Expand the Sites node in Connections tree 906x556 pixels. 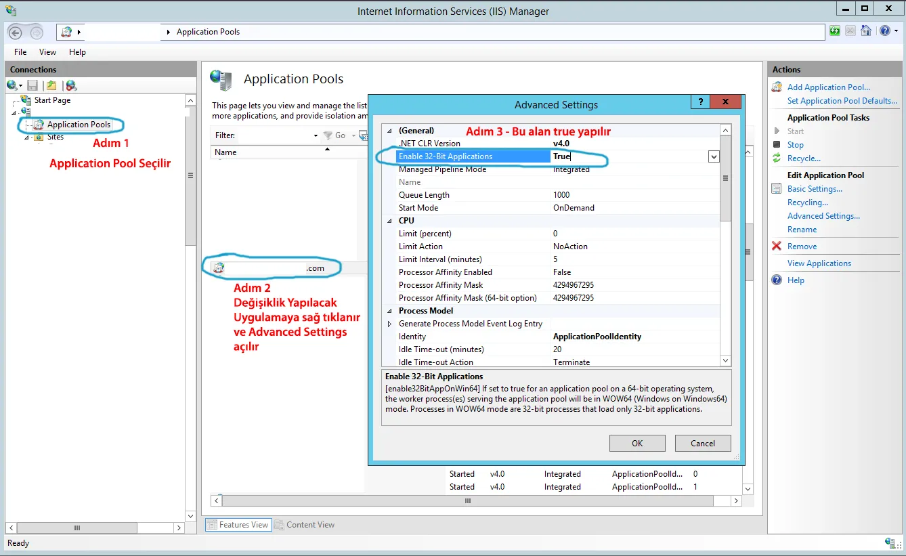coord(26,137)
